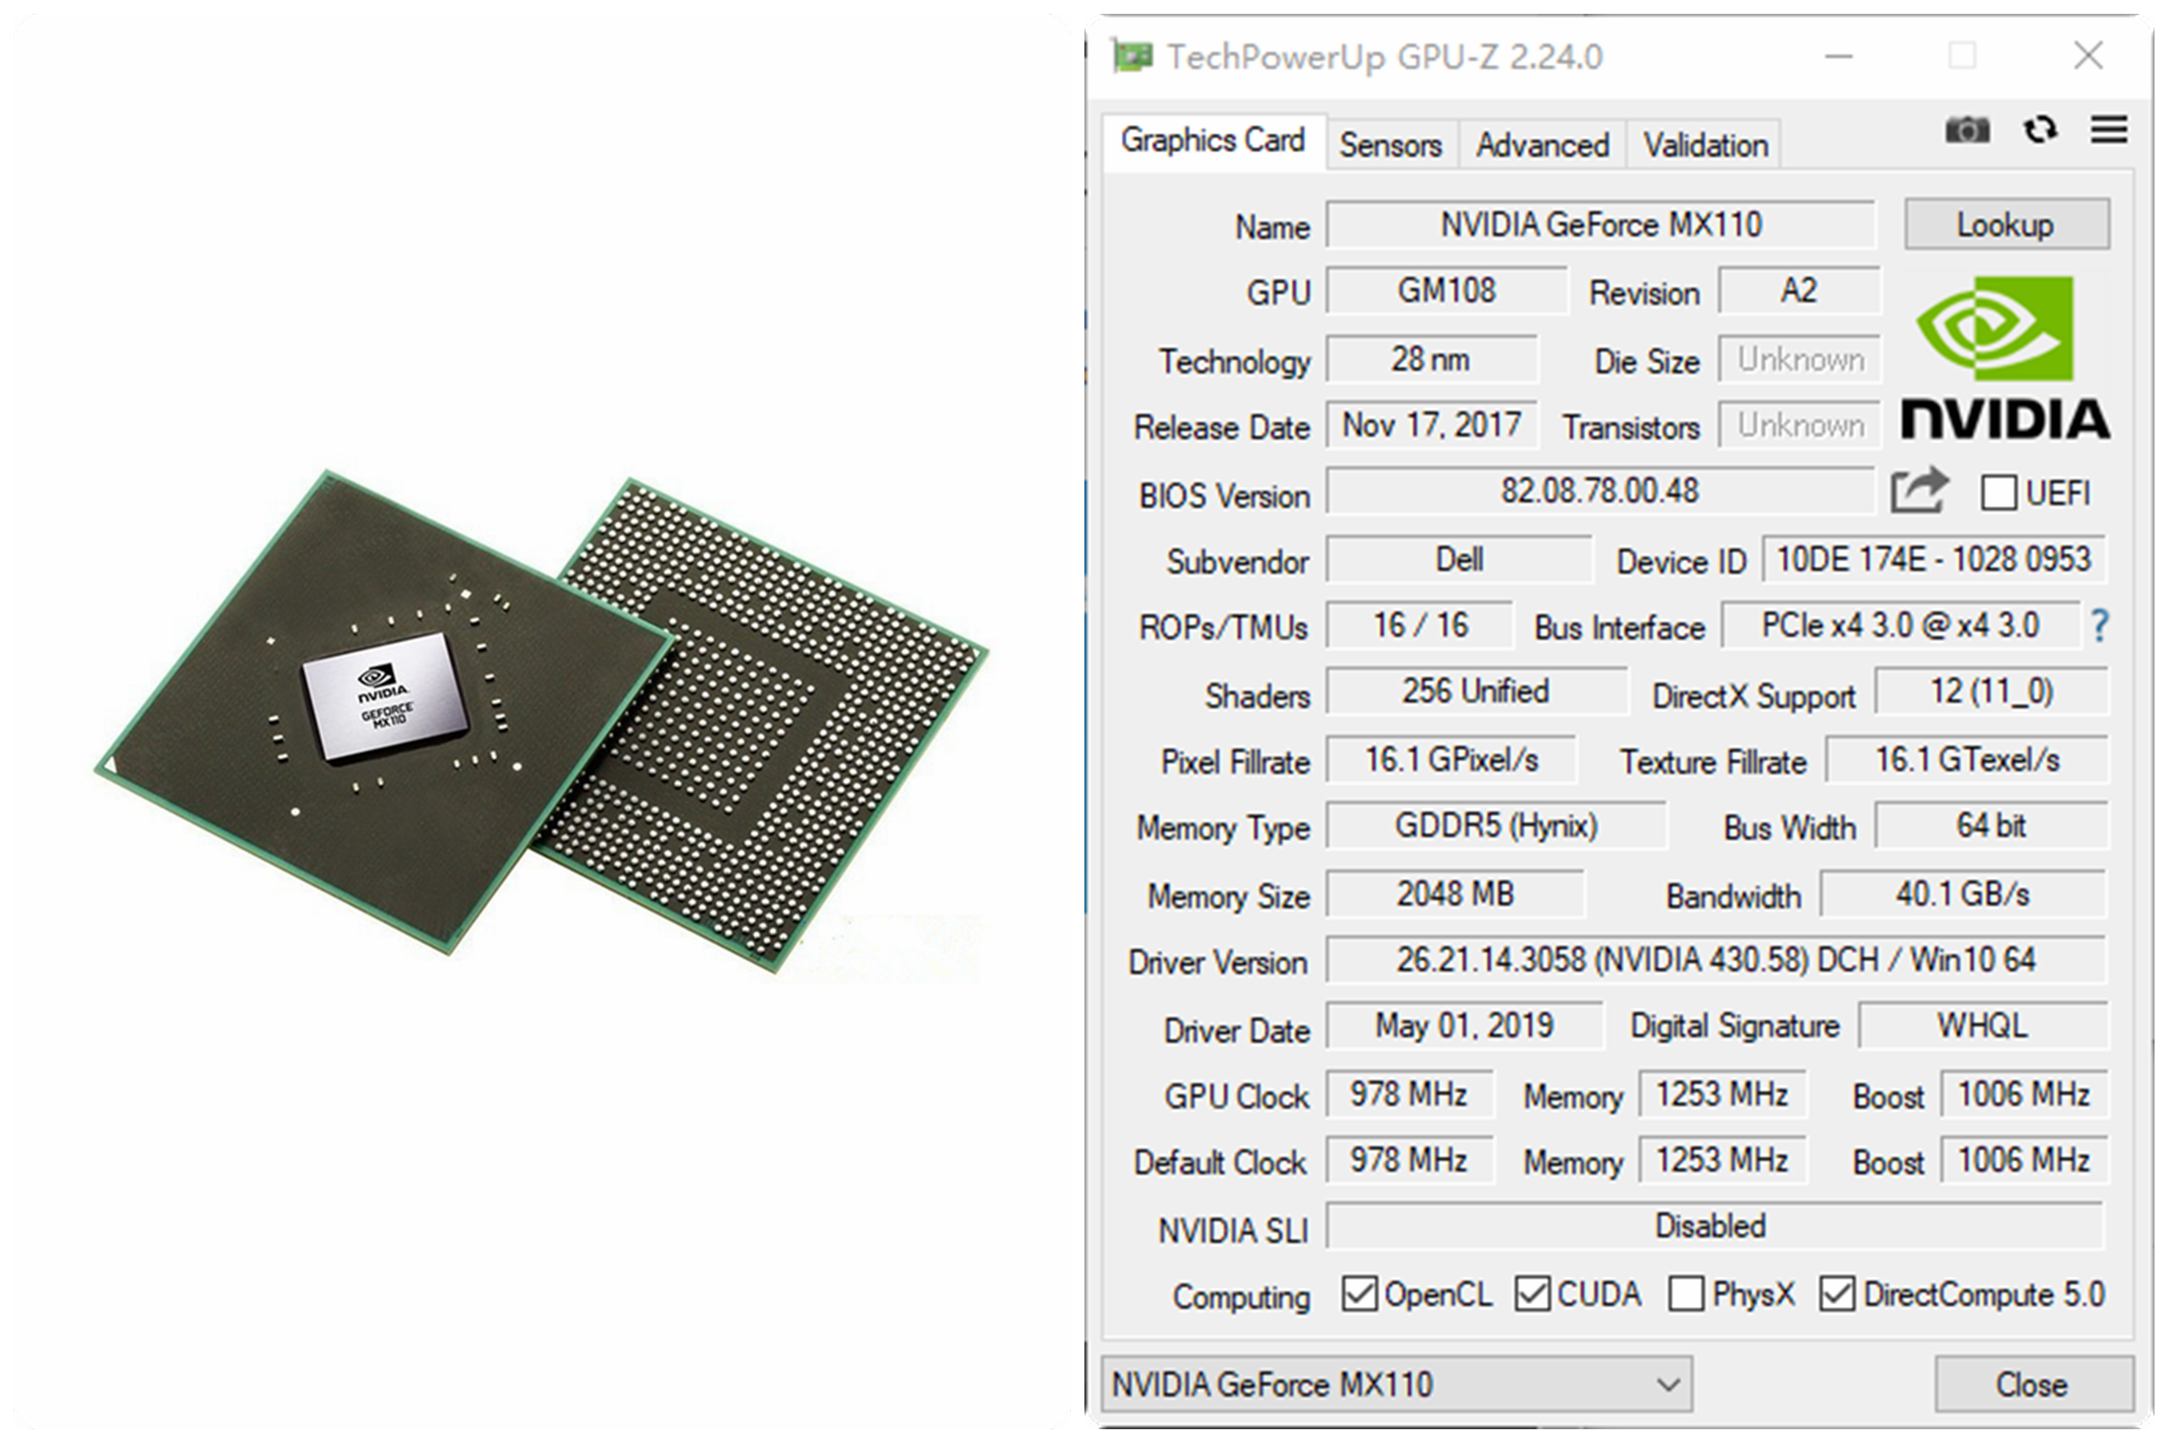Expand the NVIDIA GeForce MX110 dropdown
Viewport: 2168px width, 1443px height.
1396,1384
